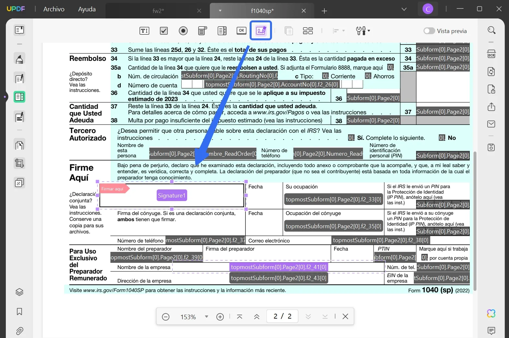Send file by email icon
Screen dimensions: 509x338
click(x=492, y=124)
